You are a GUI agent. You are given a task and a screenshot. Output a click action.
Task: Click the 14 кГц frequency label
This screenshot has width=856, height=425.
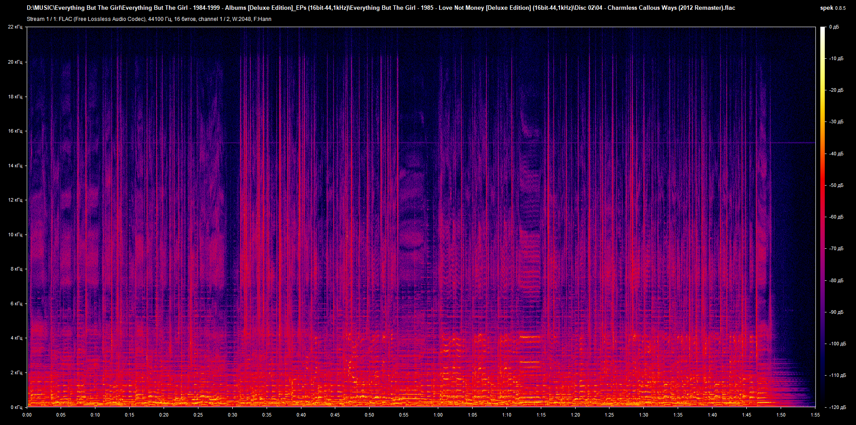click(15, 166)
